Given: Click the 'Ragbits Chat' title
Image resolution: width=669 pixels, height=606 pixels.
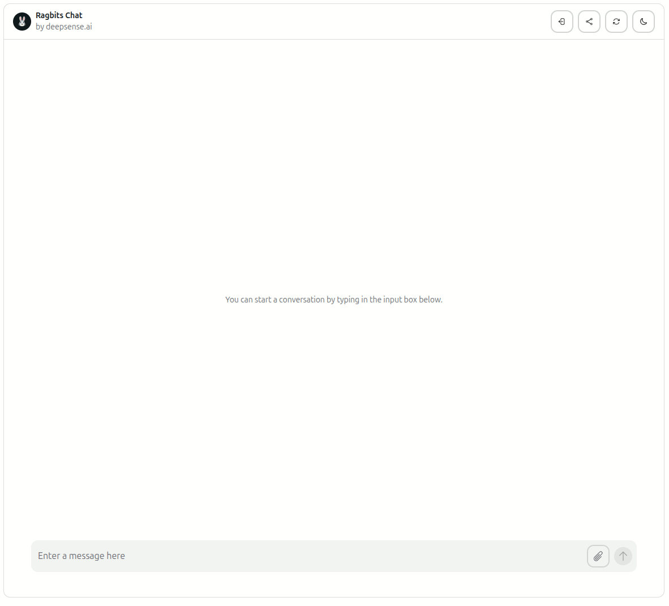Looking at the screenshot, I should [59, 15].
